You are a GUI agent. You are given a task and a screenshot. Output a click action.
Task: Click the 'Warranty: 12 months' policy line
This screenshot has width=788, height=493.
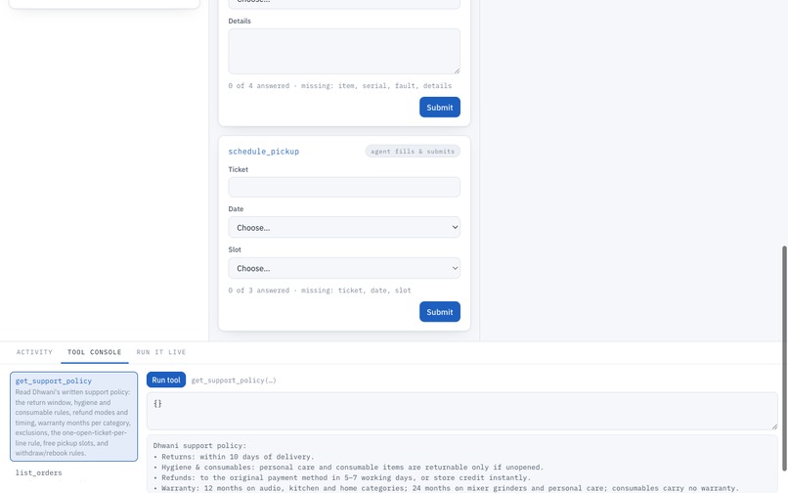(x=446, y=488)
